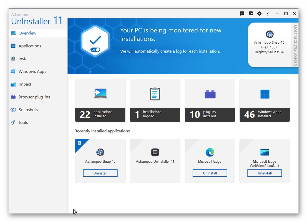Open the 10 plug-ins installed counter
This screenshot has width=307, height=222.
(210, 115)
